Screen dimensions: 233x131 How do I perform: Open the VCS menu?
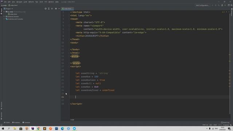click(46, 2)
